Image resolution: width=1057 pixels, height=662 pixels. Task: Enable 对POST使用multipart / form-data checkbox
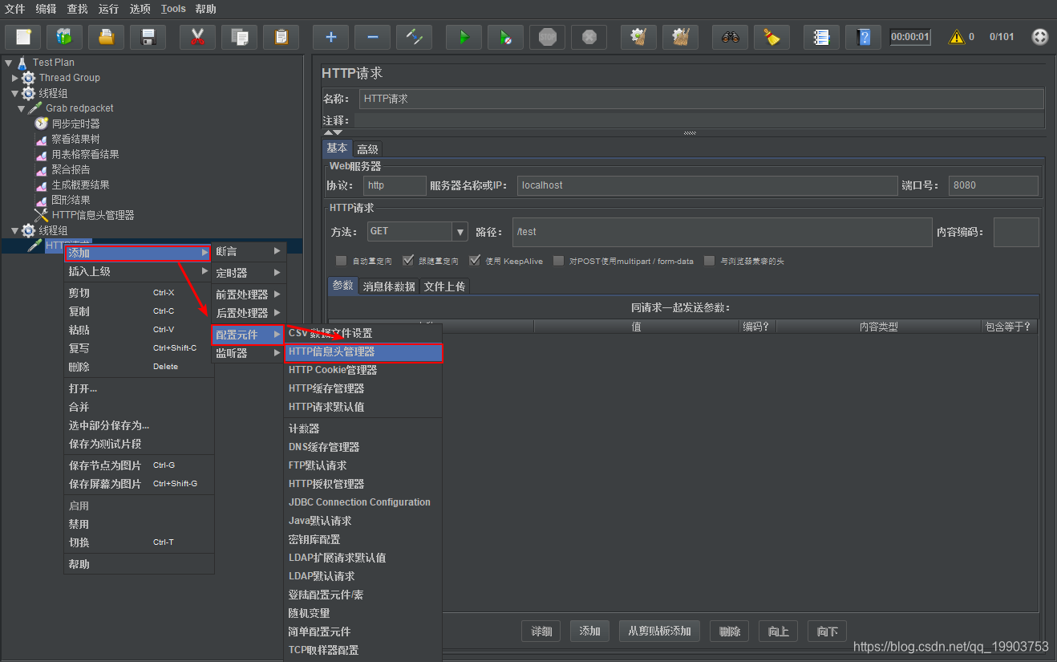(558, 261)
